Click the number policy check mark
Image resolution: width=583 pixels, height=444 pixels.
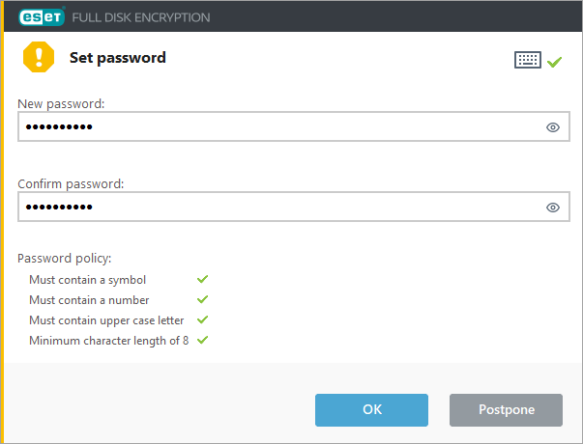(203, 299)
